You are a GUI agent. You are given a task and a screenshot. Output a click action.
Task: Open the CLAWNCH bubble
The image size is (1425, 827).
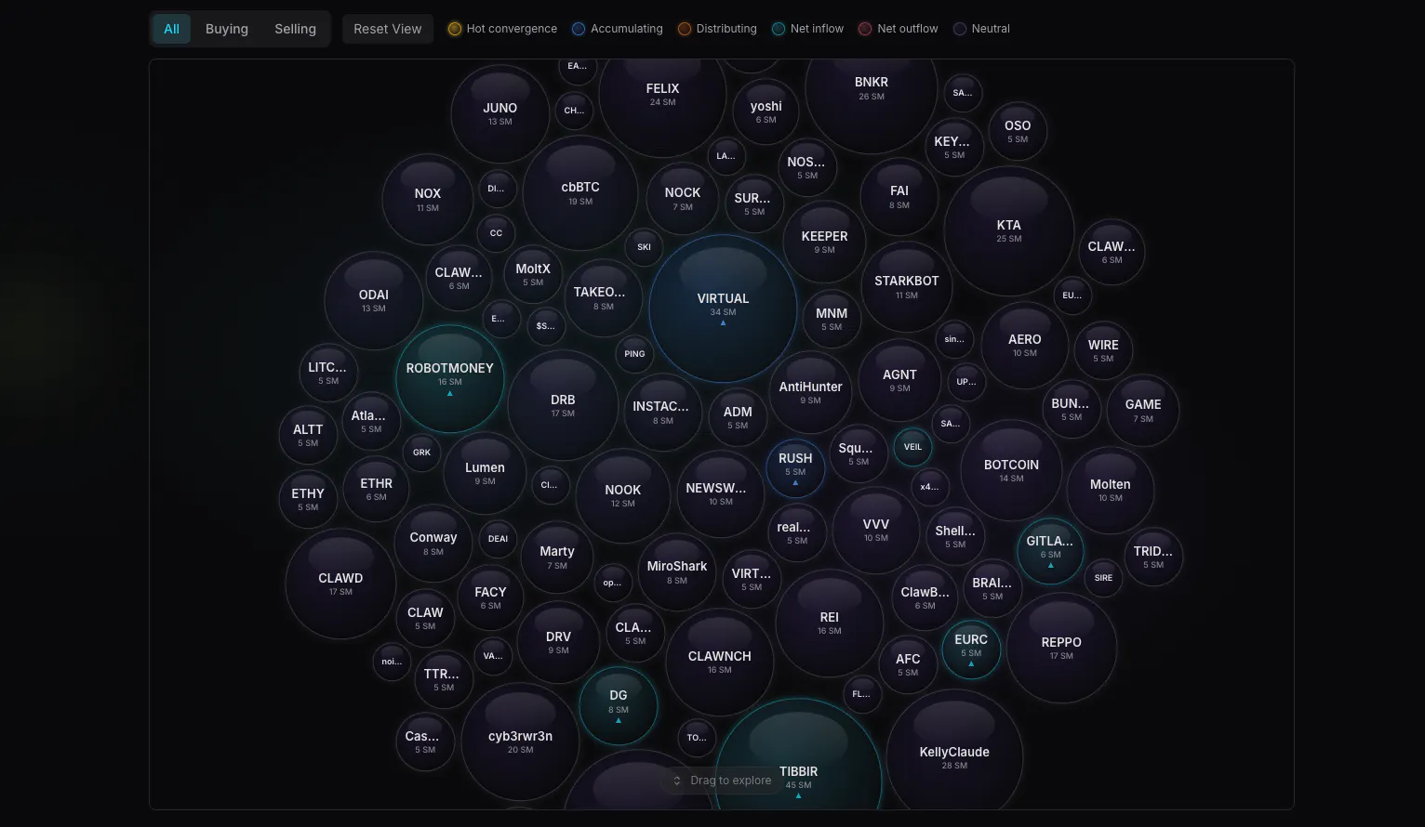[720, 663]
